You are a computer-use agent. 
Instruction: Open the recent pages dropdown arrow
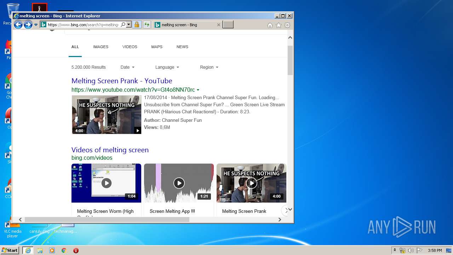click(36, 25)
